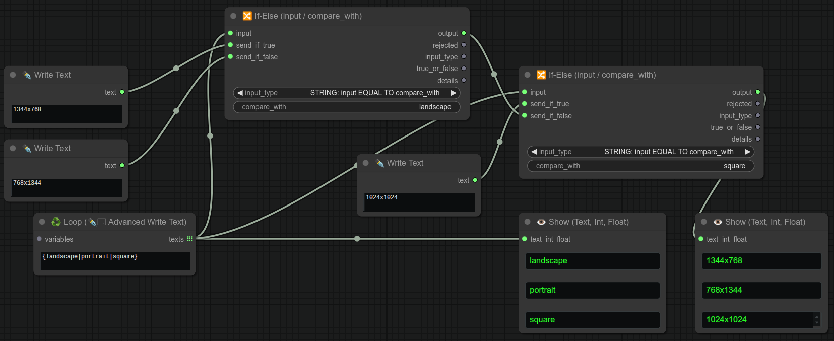Click the eye icon on the Show node listing landscape

541,222
